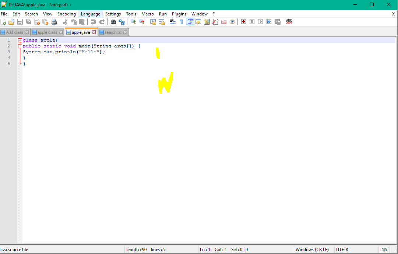Run the spell check (ABC icon)
This screenshot has width=398, height=254.
pos(289,22)
